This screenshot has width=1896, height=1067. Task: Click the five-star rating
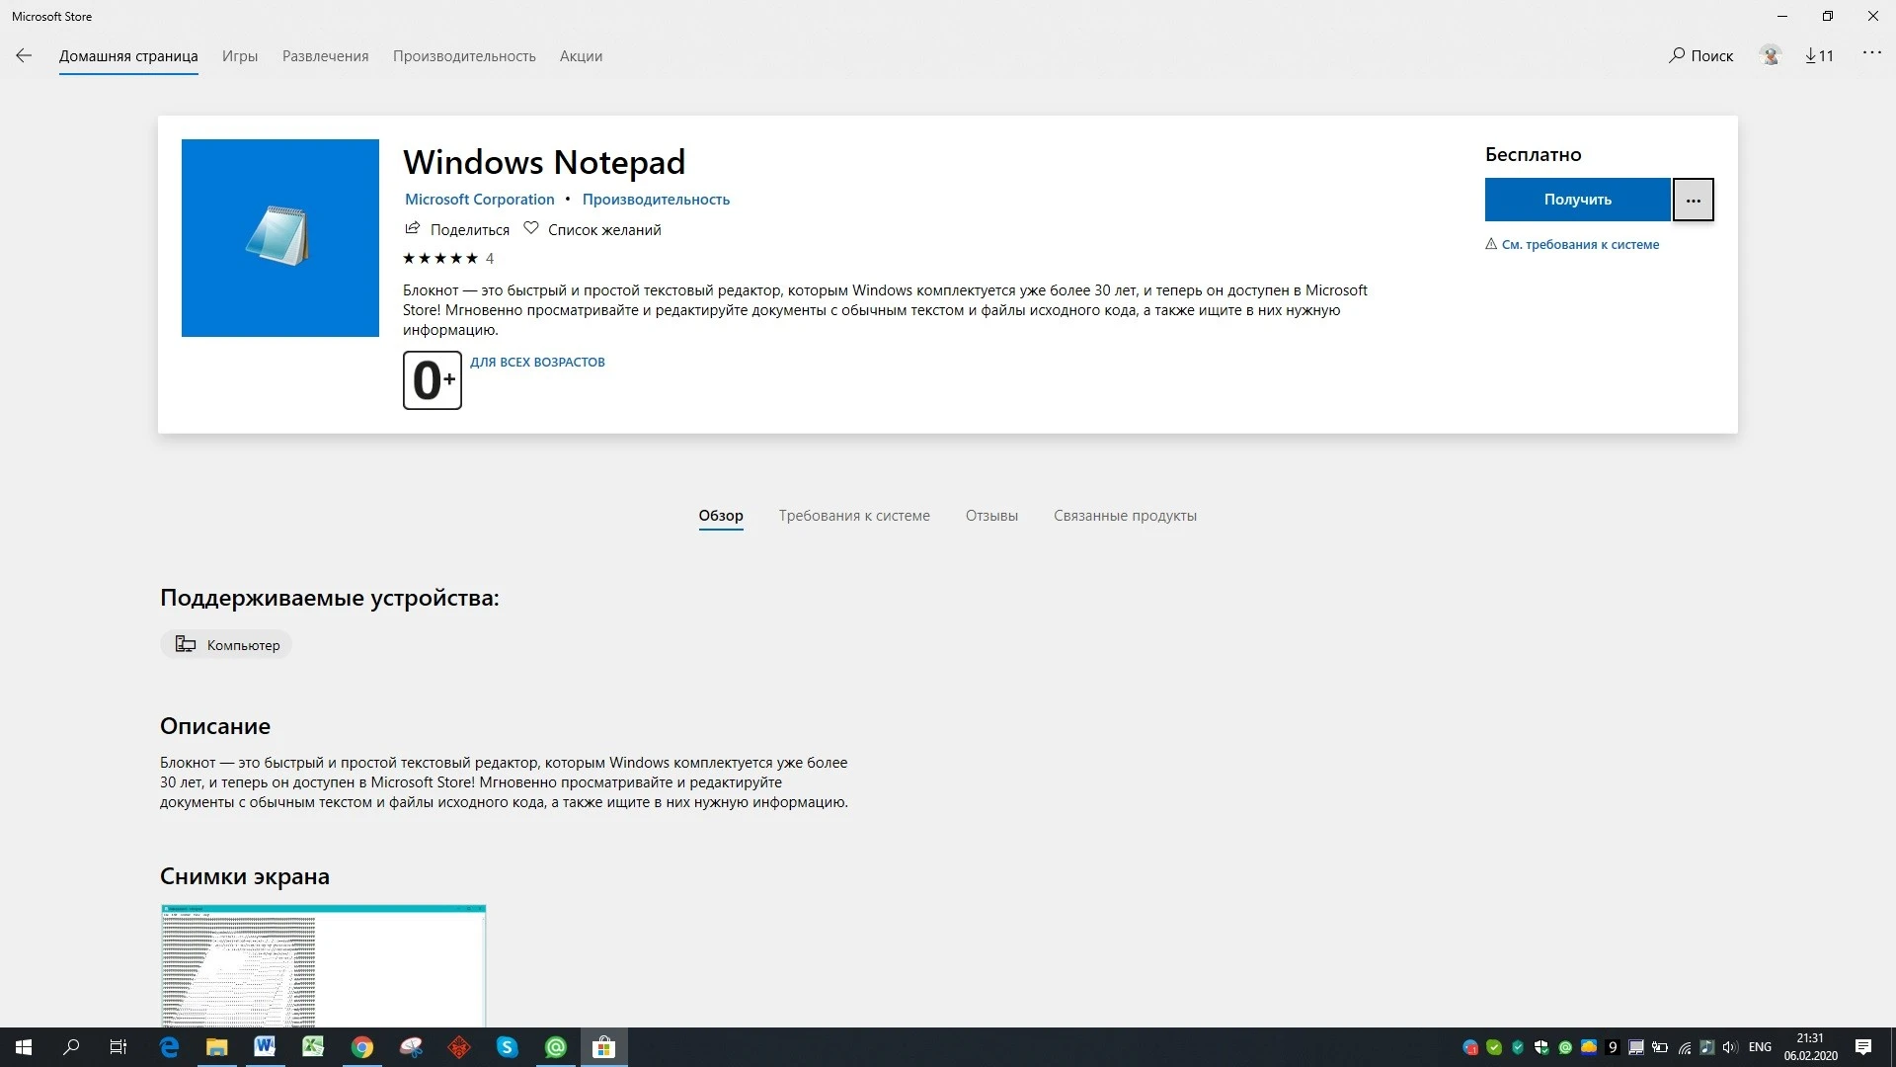pyautogui.click(x=440, y=259)
